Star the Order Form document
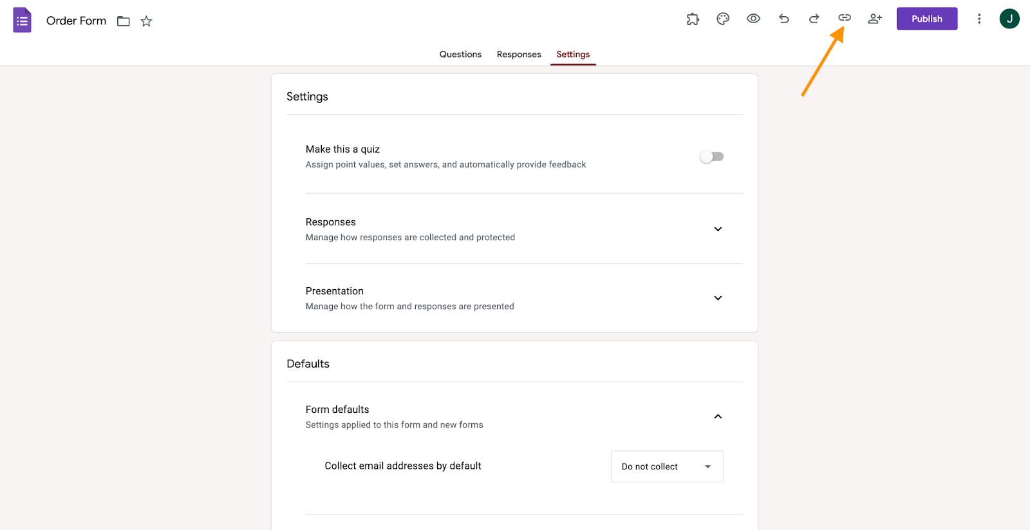1030x530 pixels. point(147,21)
